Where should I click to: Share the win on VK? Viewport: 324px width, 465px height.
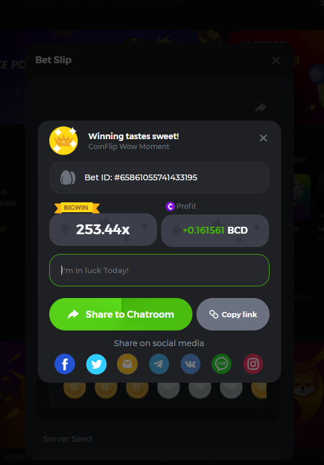[190, 364]
